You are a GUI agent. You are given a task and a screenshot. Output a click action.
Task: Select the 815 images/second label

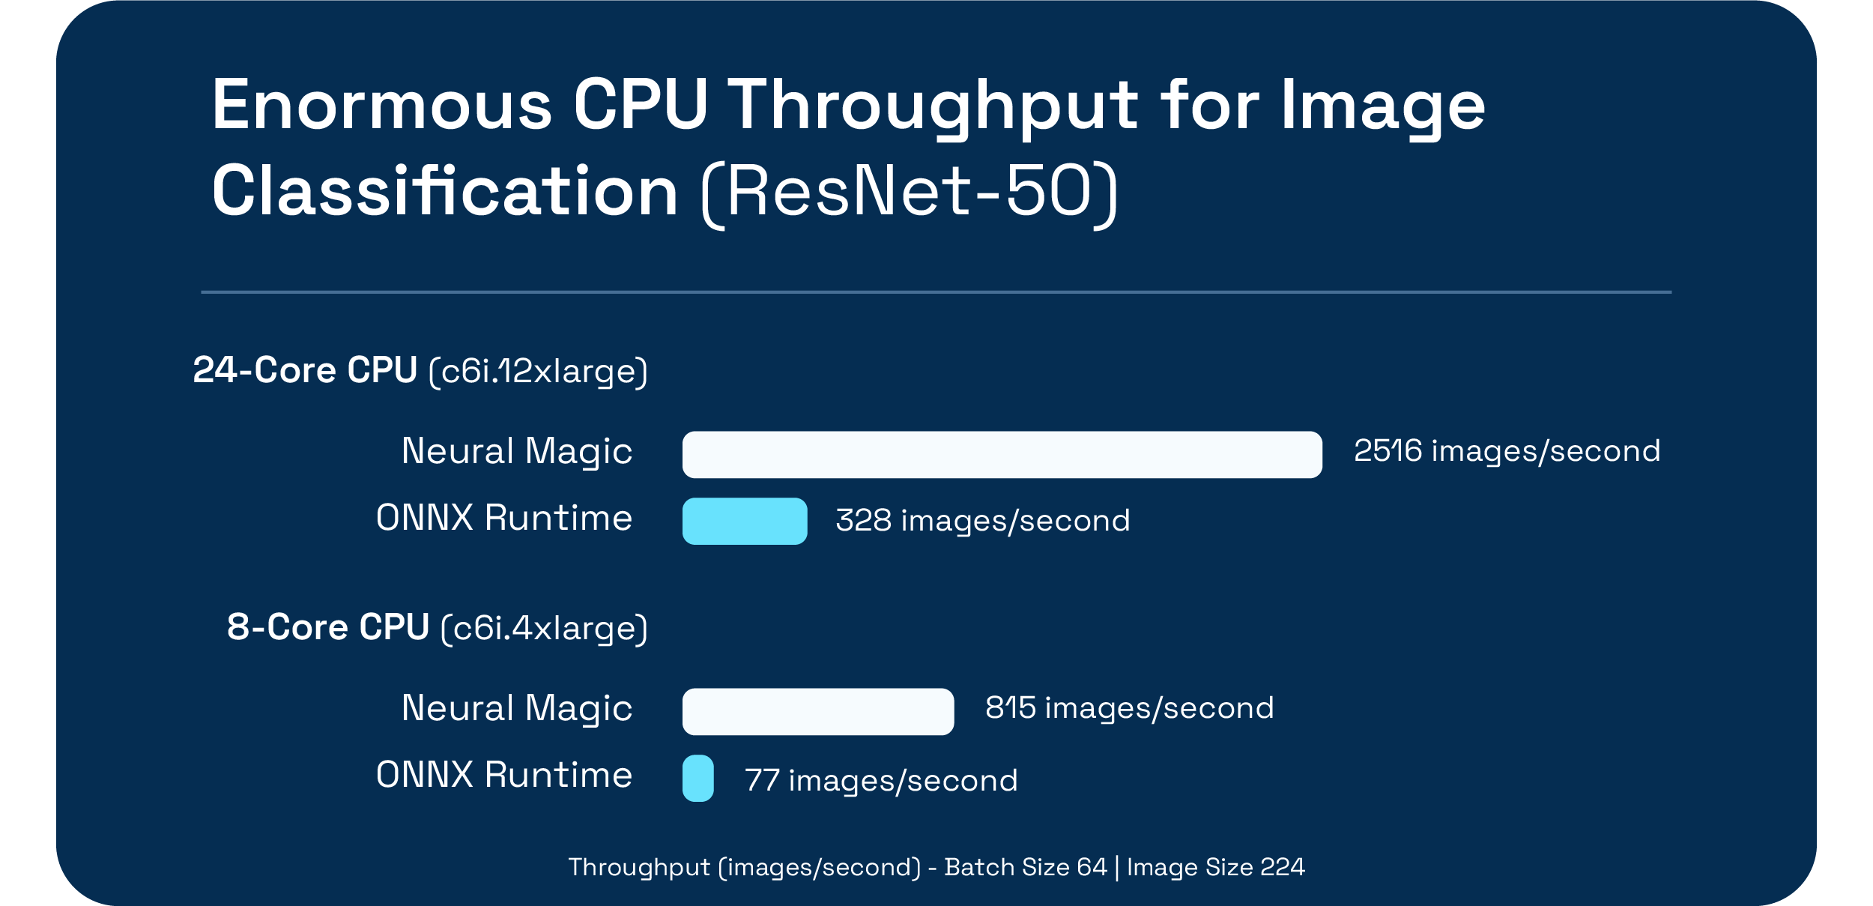coord(1129,708)
